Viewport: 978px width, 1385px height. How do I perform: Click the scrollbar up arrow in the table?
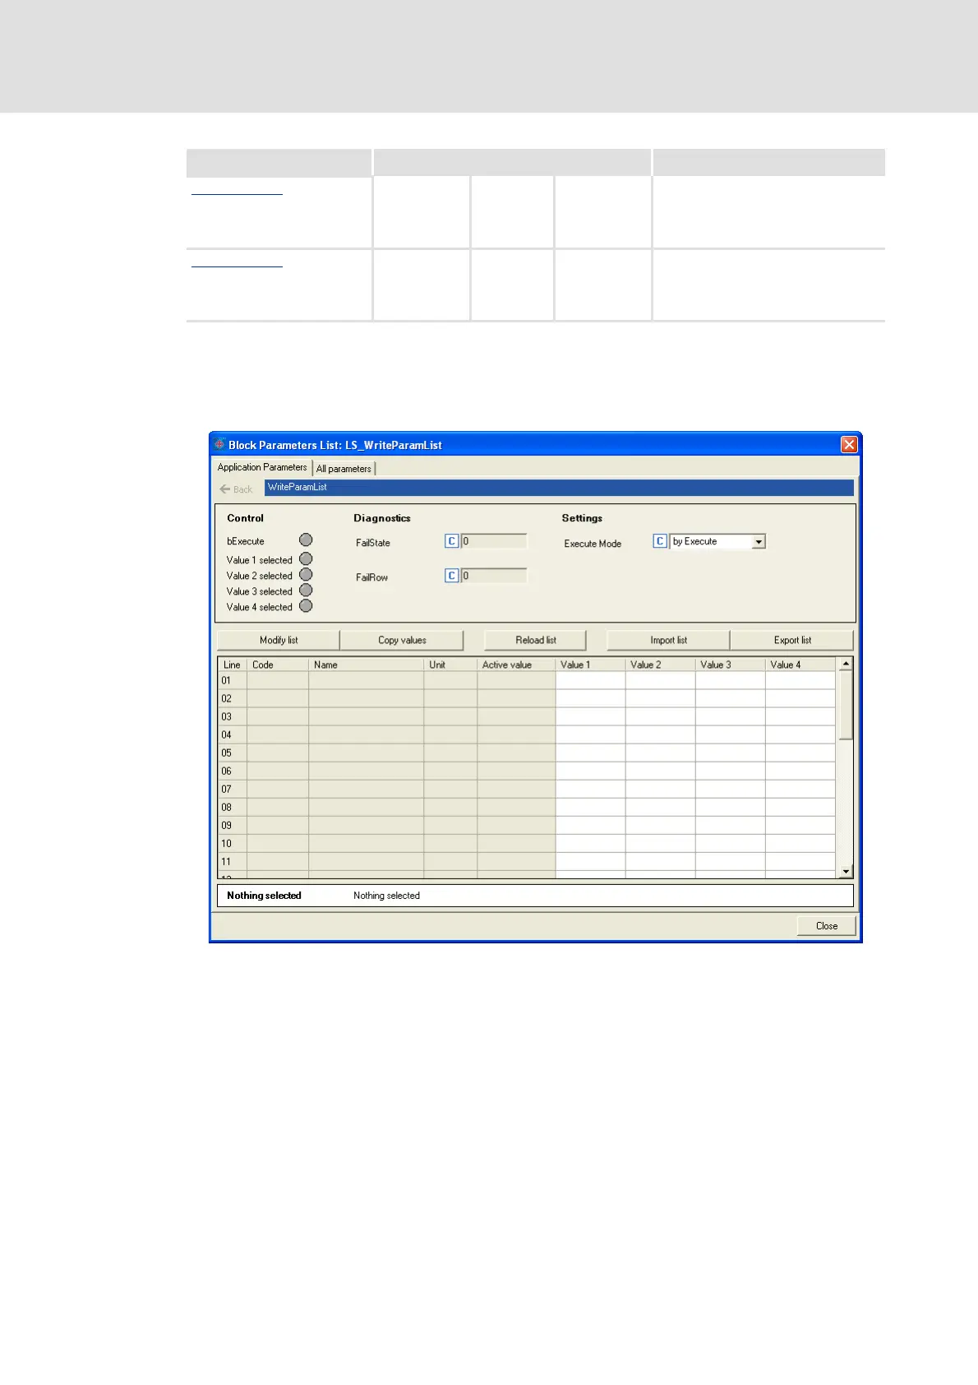coord(846,664)
